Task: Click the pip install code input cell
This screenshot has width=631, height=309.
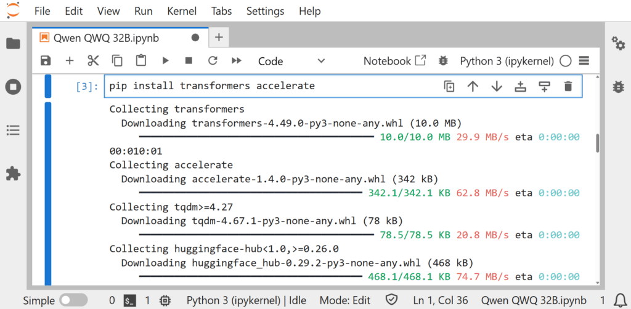Action: click(x=271, y=86)
